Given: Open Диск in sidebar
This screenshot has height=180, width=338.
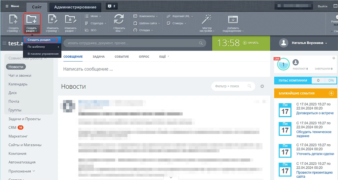Looking at the screenshot, I should [x=13, y=93].
